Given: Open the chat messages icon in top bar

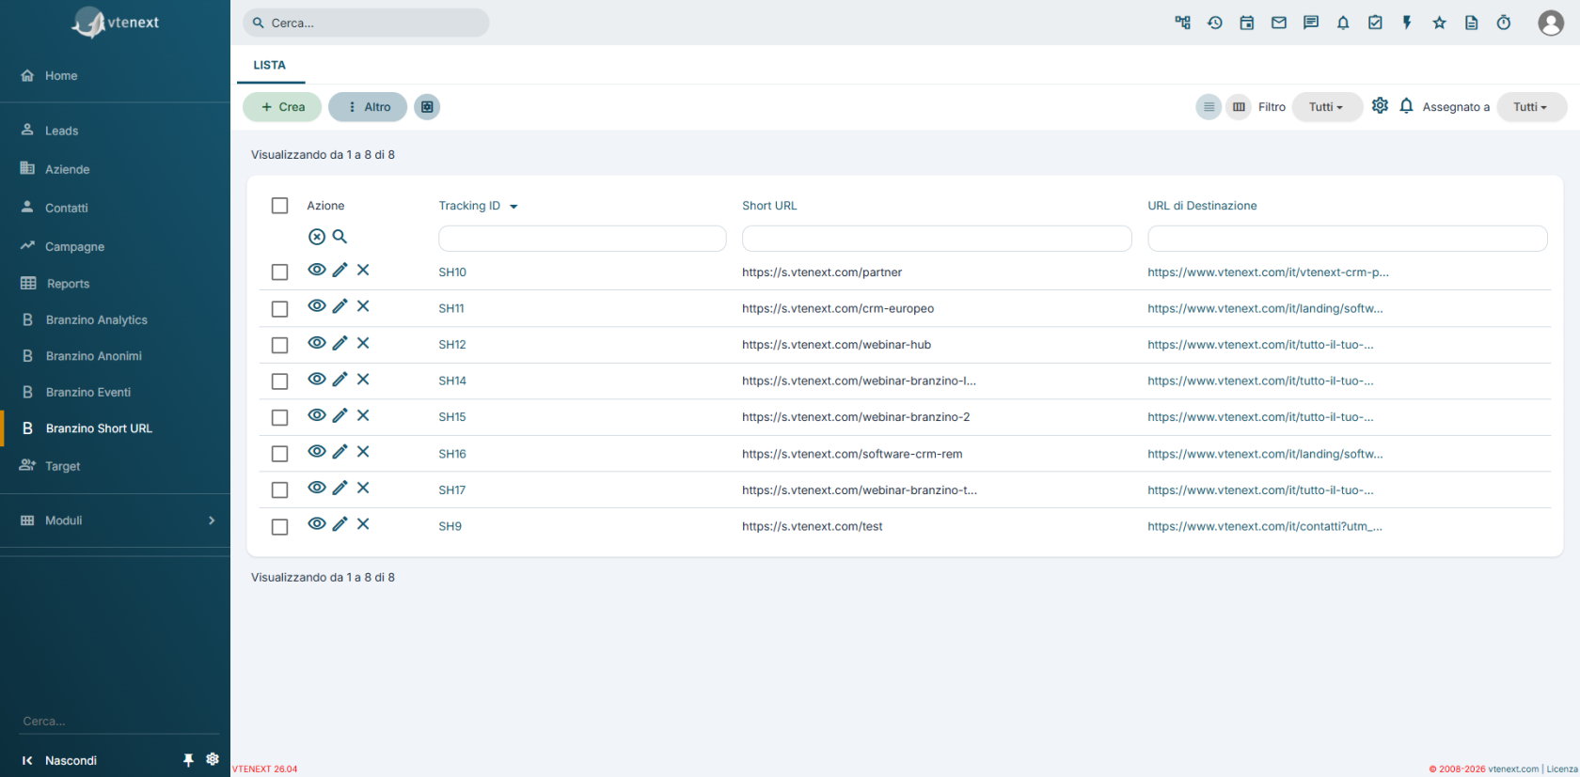Looking at the screenshot, I should (x=1311, y=23).
